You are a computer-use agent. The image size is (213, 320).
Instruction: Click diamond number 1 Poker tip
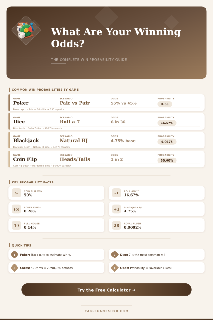[14, 255]
